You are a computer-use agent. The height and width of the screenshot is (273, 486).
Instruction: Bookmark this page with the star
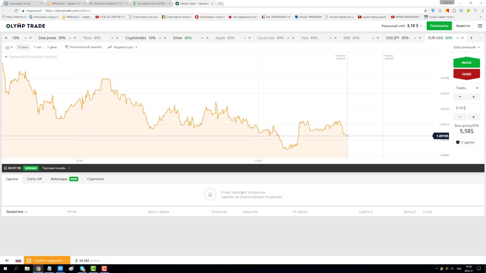(x=426, y=11)
